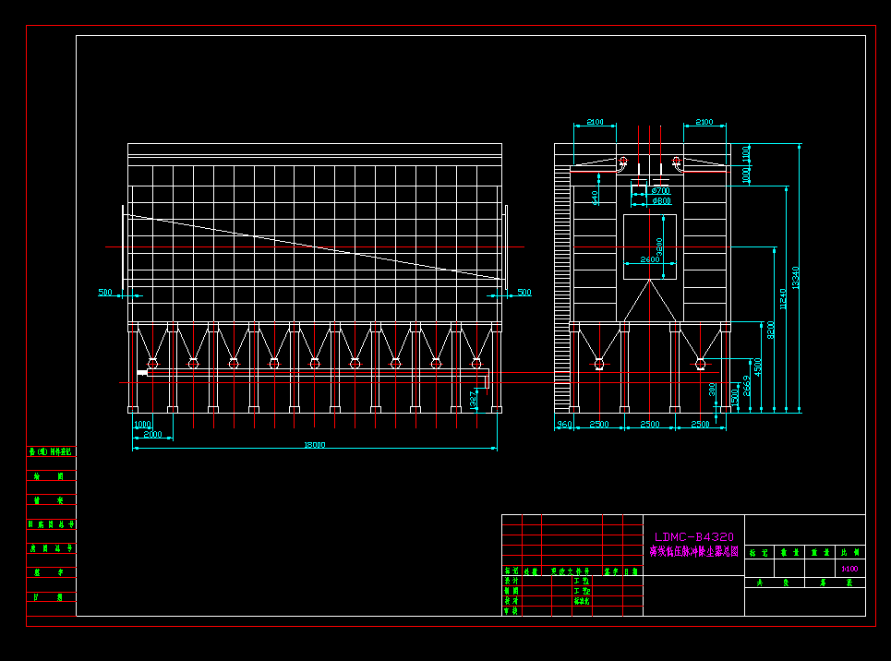The width and height of the screenshot is (891, 661).
Task: Click the LDMC-B4320 drawing title text
Action: coord(693,536)
